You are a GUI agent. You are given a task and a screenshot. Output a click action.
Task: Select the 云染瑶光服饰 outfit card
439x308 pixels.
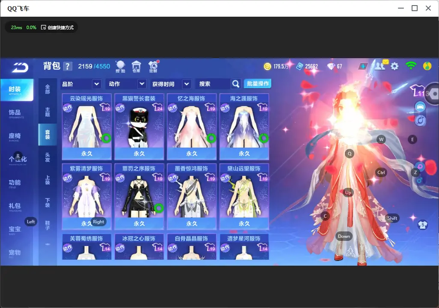[87, 127]
